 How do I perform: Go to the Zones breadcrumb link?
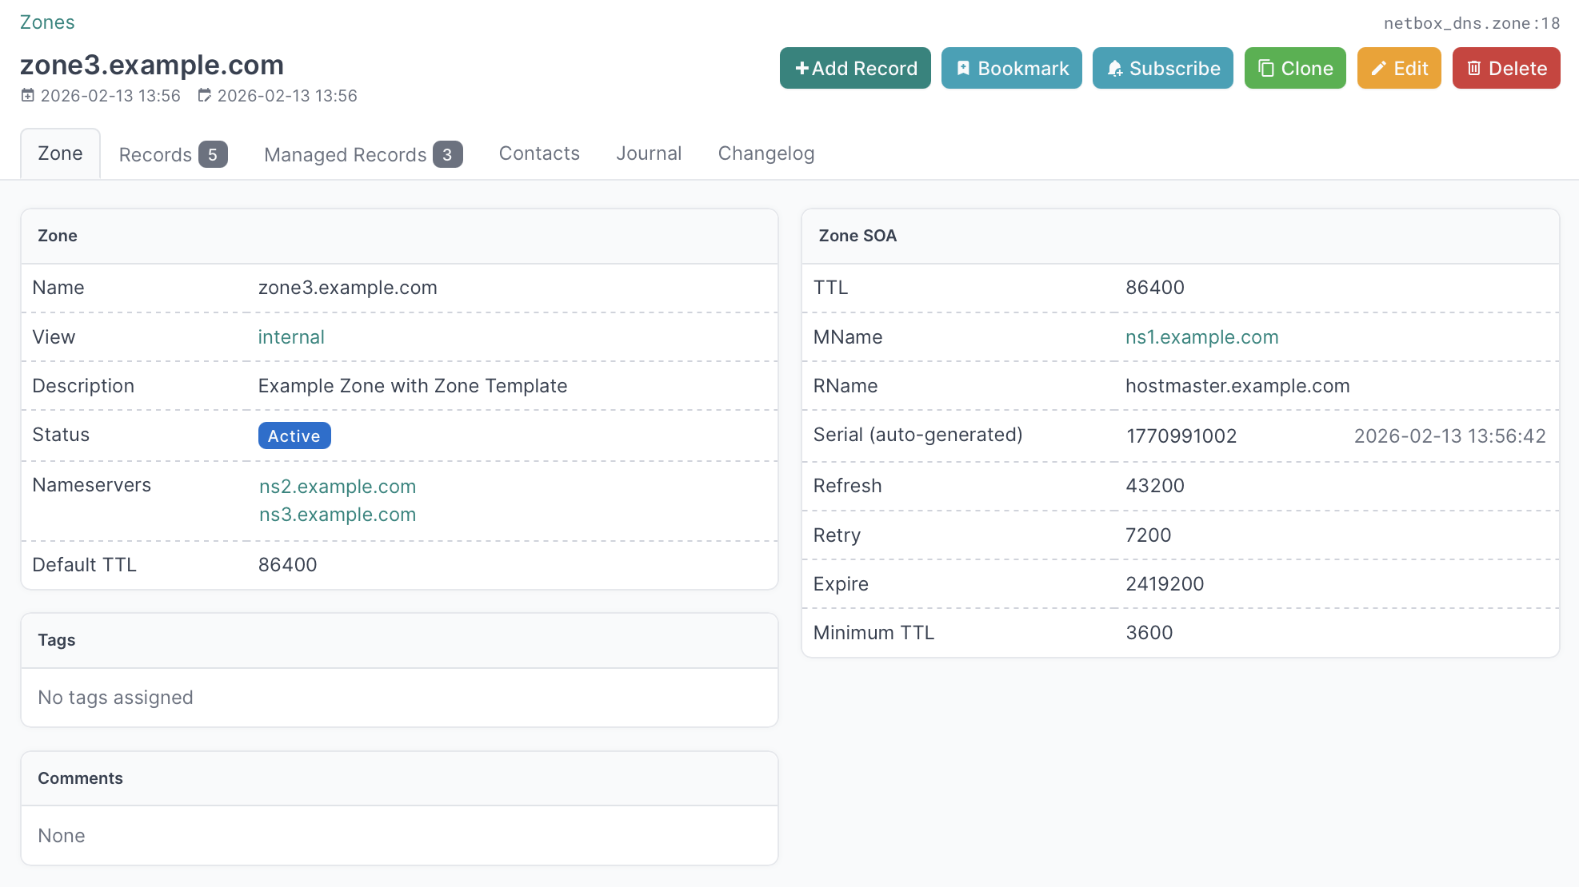tap(47, 22)
